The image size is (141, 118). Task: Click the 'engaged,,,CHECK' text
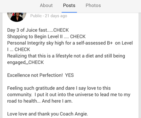tap(25, 62)
